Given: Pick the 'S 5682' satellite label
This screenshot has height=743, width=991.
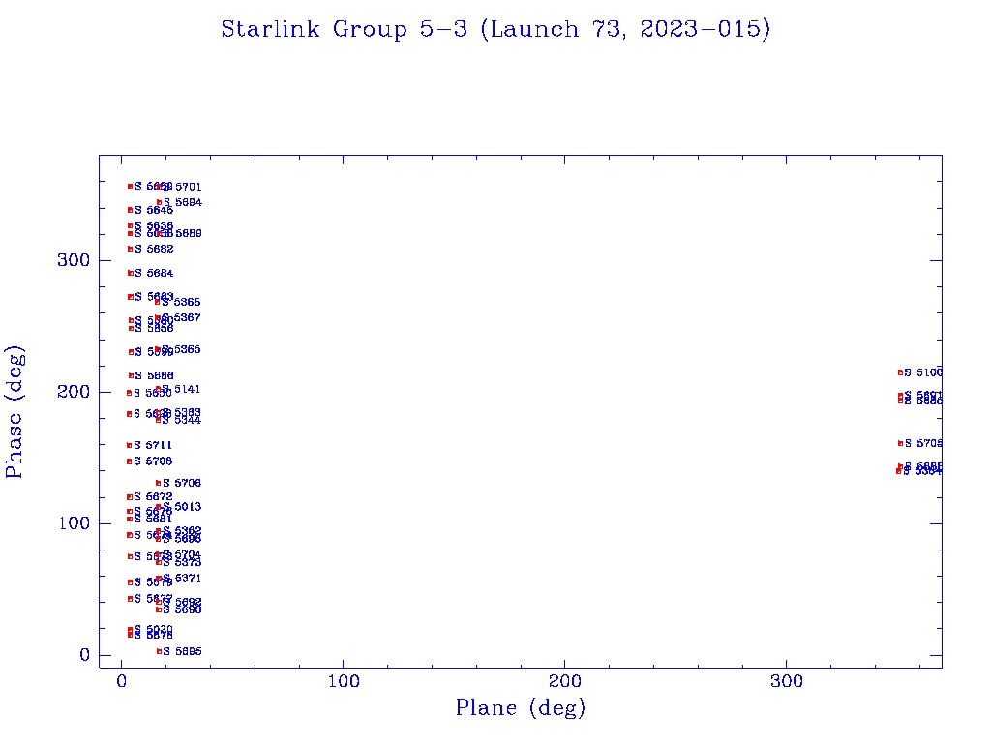Looking at the screenshot, I should click(154, 249).
